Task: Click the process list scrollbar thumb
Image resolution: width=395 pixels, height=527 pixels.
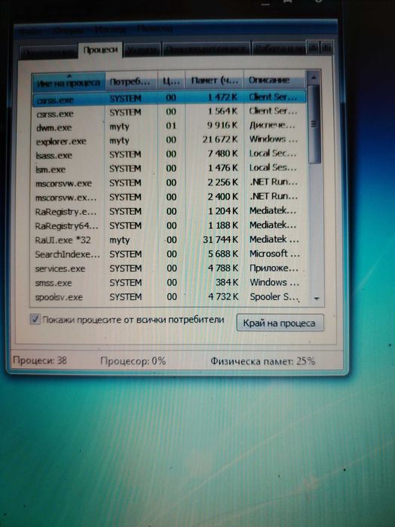Action: [314, 124]
